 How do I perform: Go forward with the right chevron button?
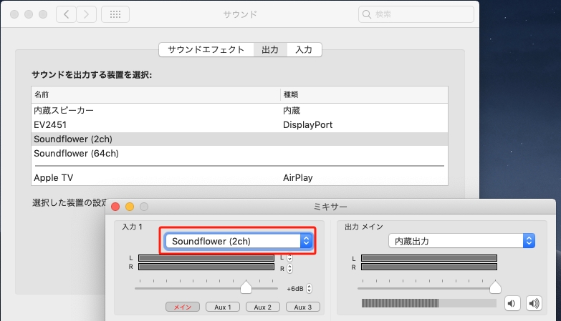tap(86, 14)
